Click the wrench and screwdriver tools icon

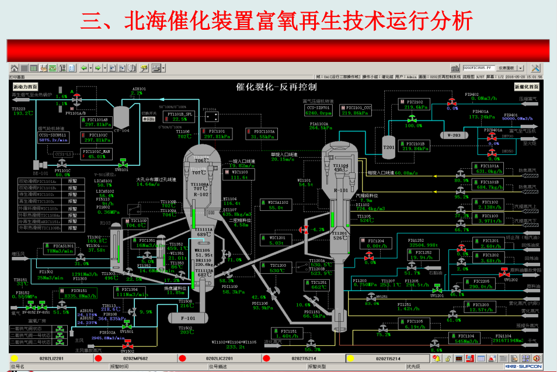tap(535, 68)
